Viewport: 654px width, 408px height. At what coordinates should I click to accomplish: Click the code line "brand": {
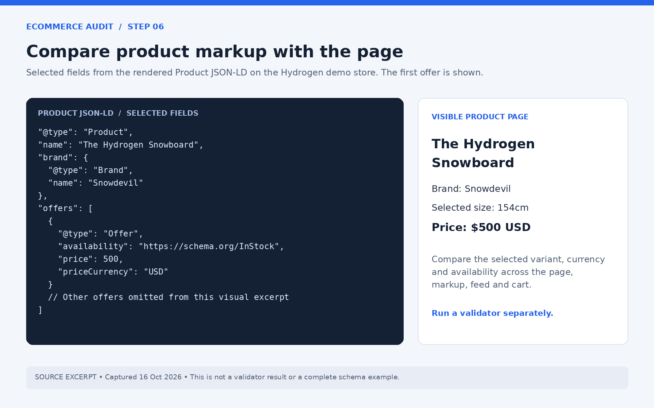63,157
